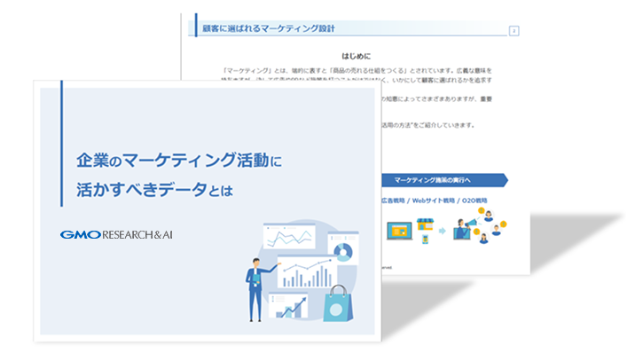This screenshot has height=354, width=627.
Task: Click the 広告戦略 / Webサイト戦略 / O2O戦略 text
Action: pos(435,201)
